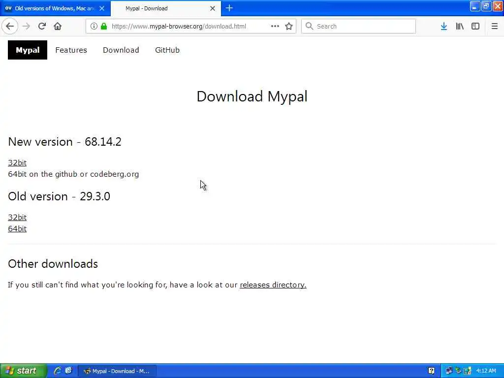Reload the current page
504x378 pixels.
pos(42,26)
